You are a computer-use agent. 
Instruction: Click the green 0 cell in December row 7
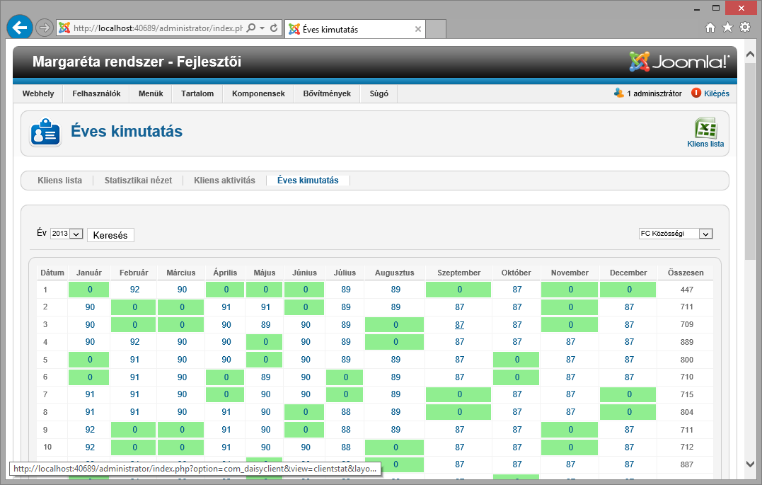click(628, 394)
